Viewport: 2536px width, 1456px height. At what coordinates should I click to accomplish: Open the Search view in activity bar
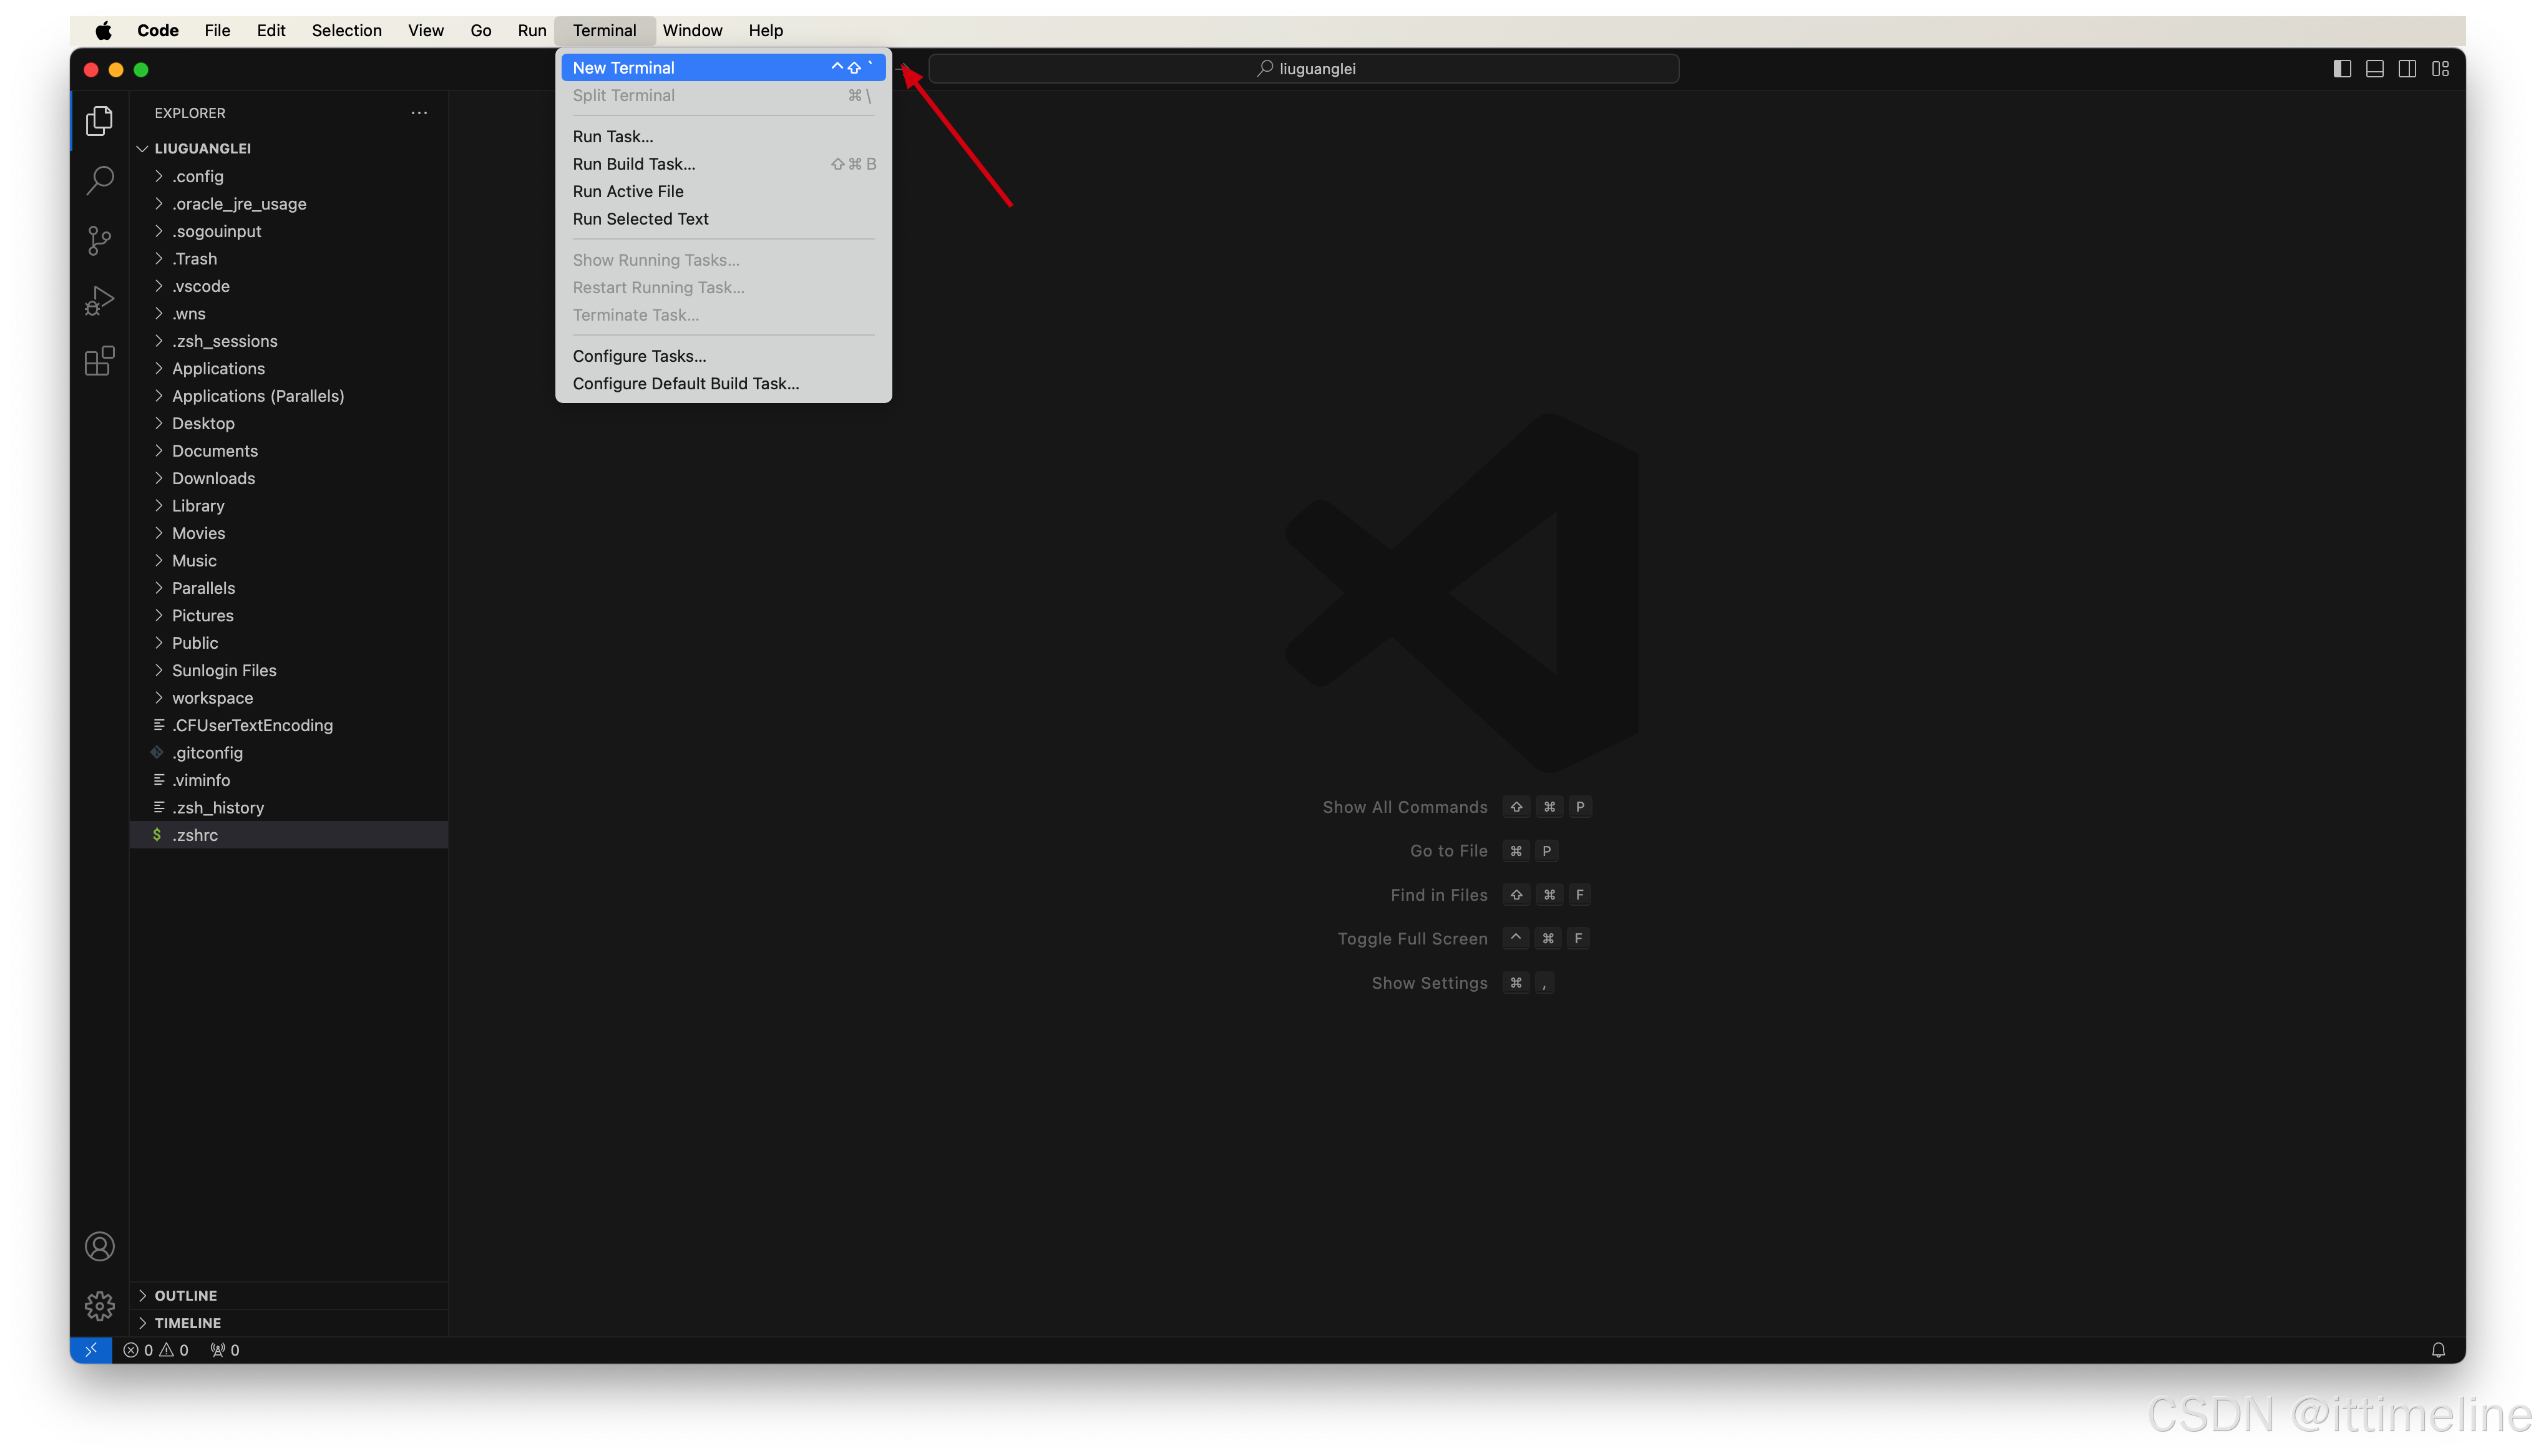tap(99, 180)
